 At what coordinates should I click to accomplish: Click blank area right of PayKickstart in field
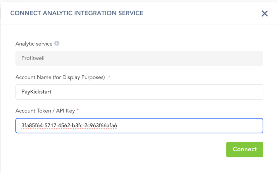(x=159, y=92)
